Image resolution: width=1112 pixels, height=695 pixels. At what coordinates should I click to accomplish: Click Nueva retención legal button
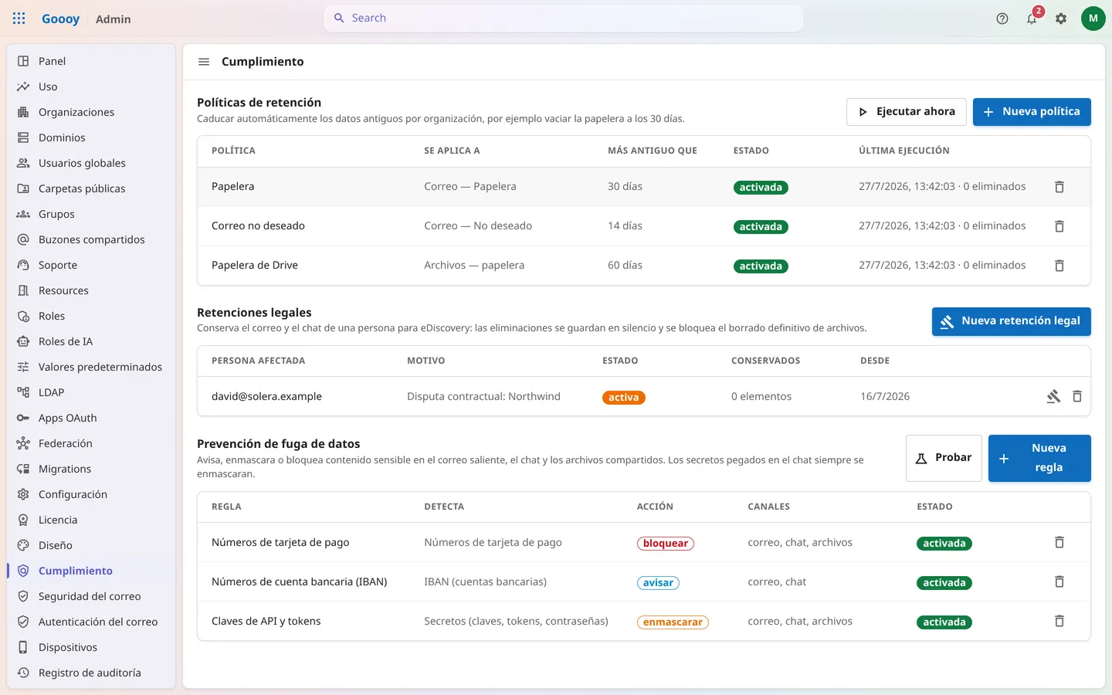[x=1012, y=321]
